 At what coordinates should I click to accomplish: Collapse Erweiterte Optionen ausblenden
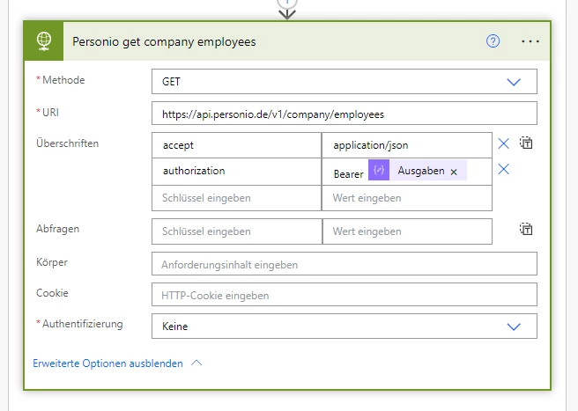(x=107, y=363)
